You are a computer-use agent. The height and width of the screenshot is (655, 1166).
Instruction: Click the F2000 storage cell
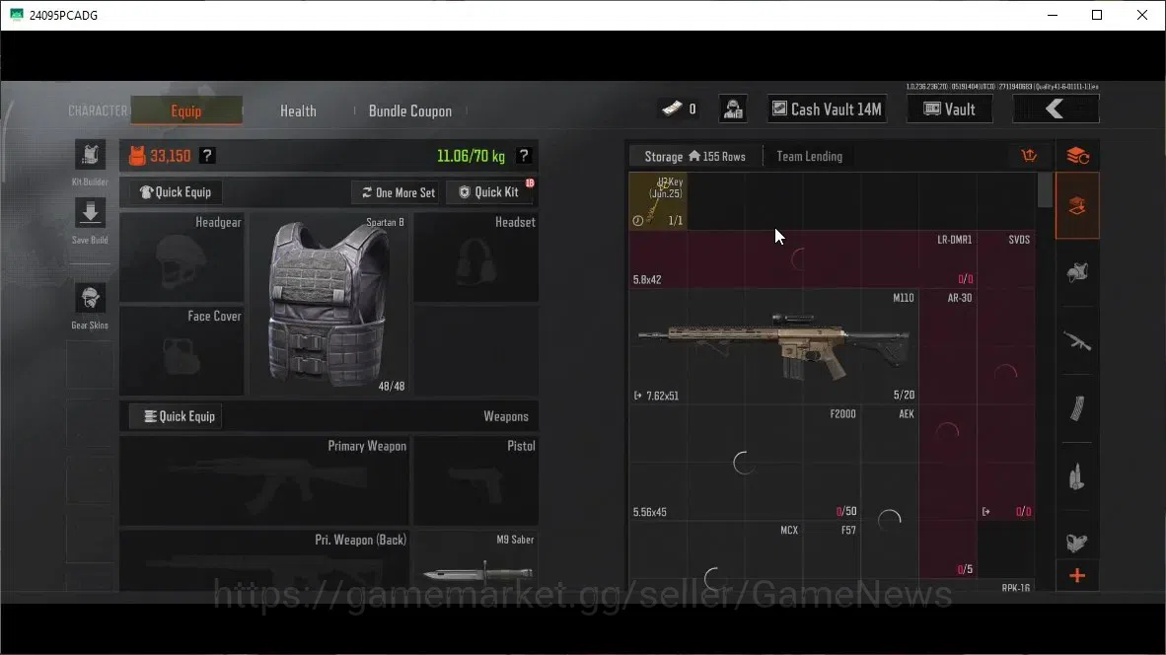(745, 463)
